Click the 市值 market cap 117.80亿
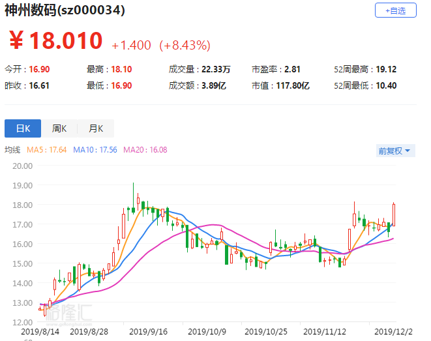Screen dimensions: 431x341 pyautogui.click(x=293, y=85)
